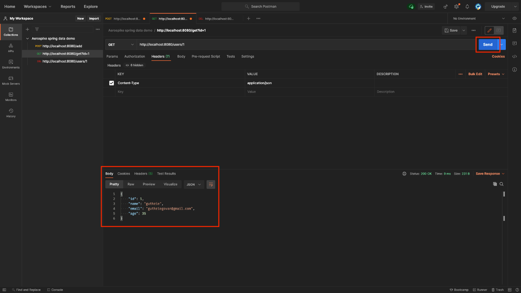The width and height of the screenshot is (521, 293).
Task: Click the satellite capture requests icon
Action: (446, 6)
